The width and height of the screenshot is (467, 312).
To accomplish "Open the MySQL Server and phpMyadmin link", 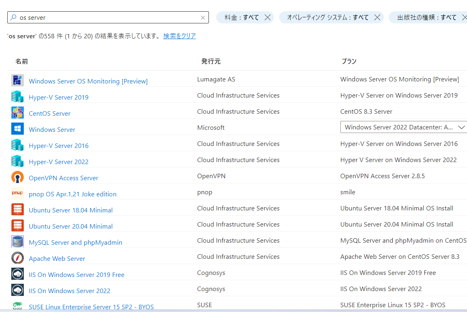I will pos(75,242).
